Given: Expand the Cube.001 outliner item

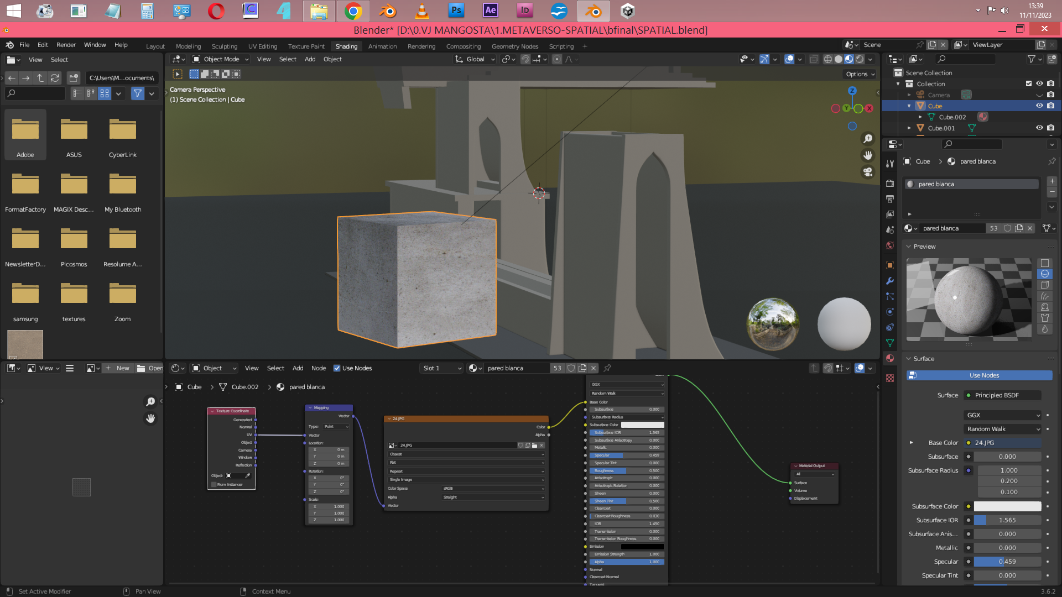Looking at the screenshot, I should coord(909,128).
